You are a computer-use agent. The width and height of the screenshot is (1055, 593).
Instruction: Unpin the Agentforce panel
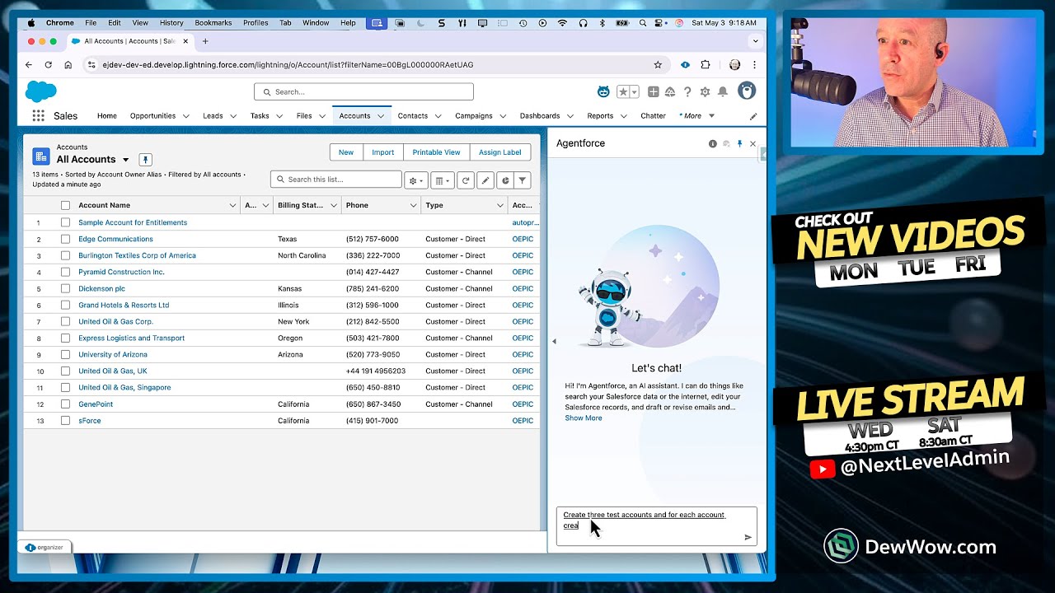point(739,143)
